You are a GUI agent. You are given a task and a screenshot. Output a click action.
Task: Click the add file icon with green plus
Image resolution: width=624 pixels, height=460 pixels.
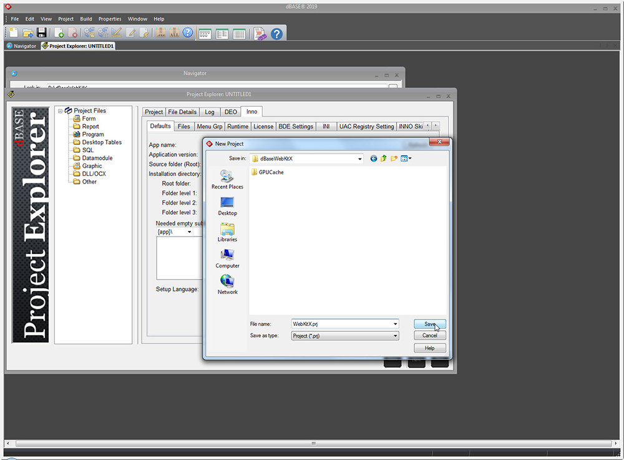point(59,32)
